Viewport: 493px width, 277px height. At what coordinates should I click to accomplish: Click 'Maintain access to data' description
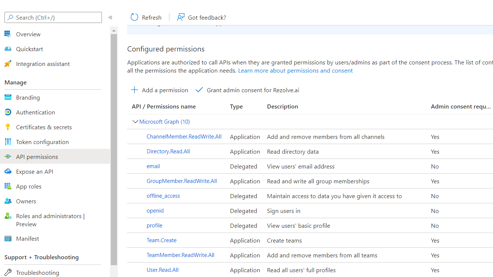point(334,196)
